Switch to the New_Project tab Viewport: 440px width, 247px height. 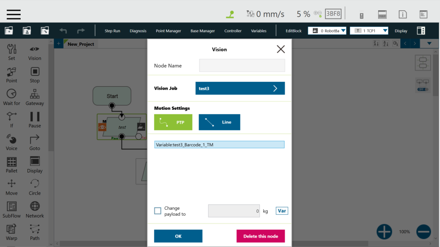[x=81, y=44]
